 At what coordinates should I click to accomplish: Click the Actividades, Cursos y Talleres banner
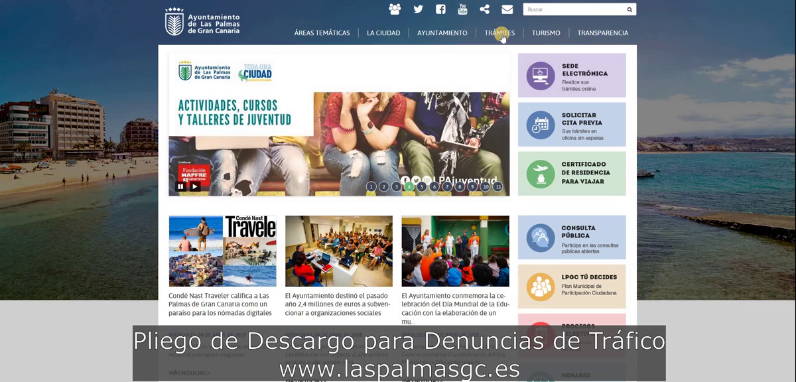click(x=339, y=125)
